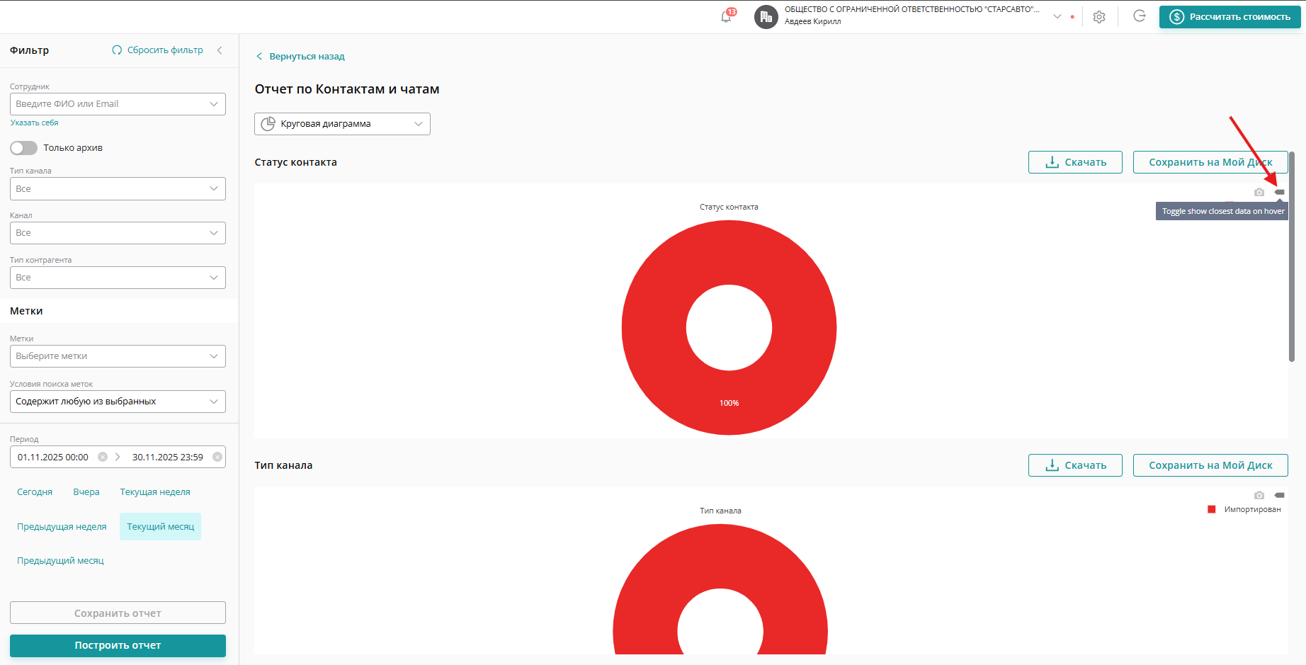Download the Статус контакта chart with Скачать
Image resolution: width=1306 pixels, height=665 pixels.
[1075, 162]
